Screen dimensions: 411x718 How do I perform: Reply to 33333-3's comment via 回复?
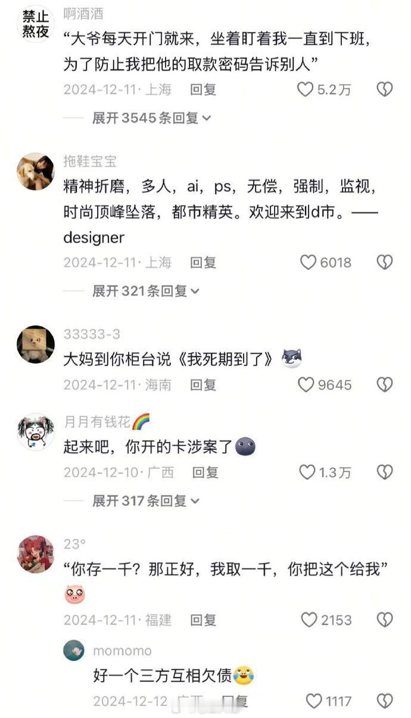tap(203, 385)
